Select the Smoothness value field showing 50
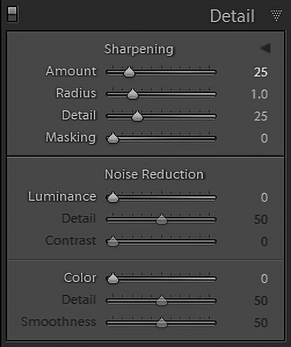The image size is (291, 347). (x=261, y=323)
